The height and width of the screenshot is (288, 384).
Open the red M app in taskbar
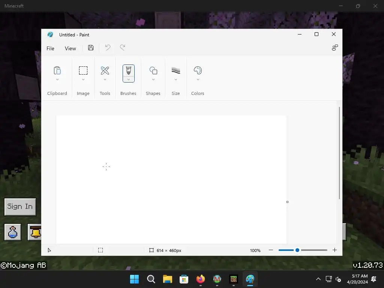(x=217, y=279)
